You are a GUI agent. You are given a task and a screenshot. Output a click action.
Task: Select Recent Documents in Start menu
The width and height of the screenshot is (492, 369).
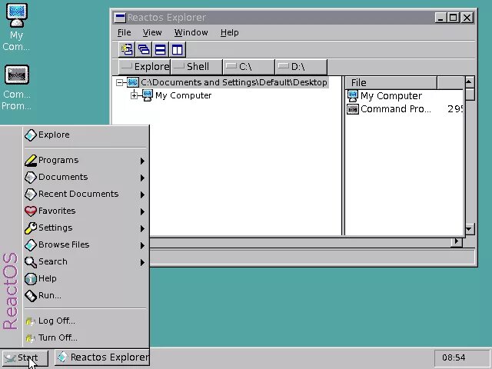coord(85,194)
